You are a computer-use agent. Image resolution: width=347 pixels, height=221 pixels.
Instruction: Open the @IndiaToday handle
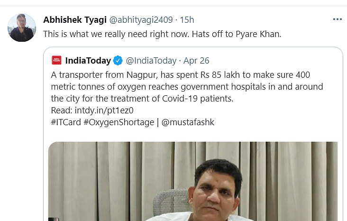[x=151, y=61]
